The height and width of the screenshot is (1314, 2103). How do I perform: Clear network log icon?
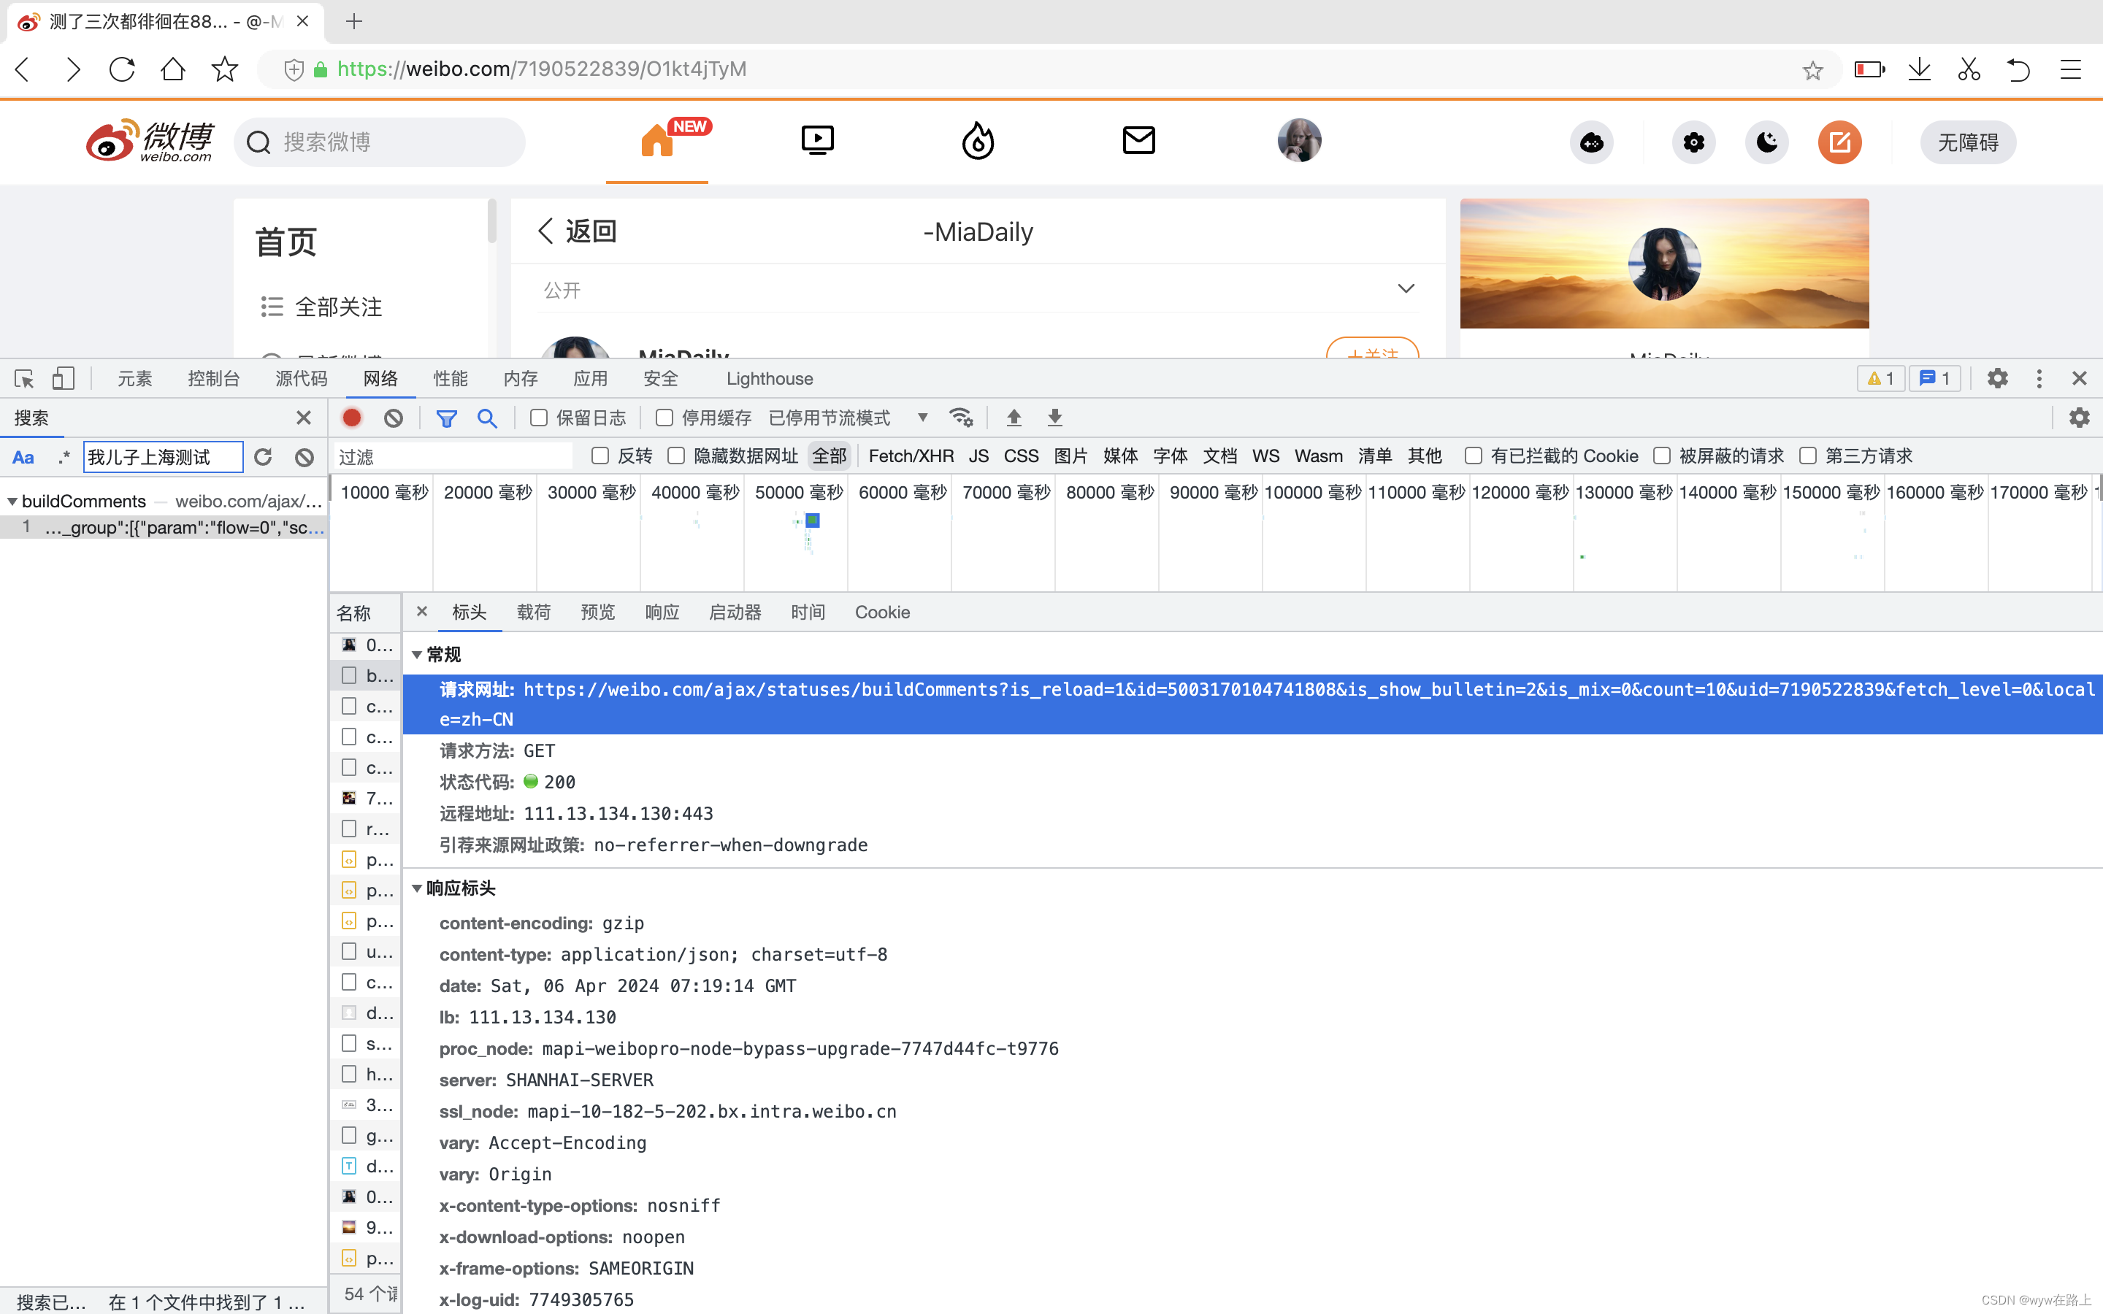click(394, 418)
